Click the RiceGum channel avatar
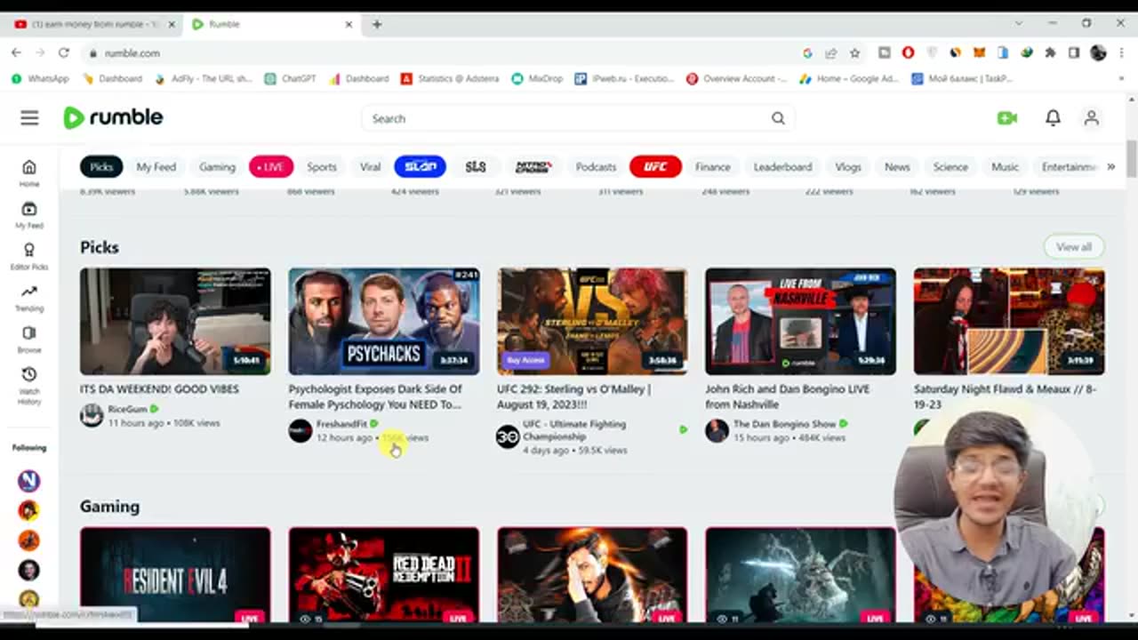Viewport: 1138px width, 640px height. point(92,415)
